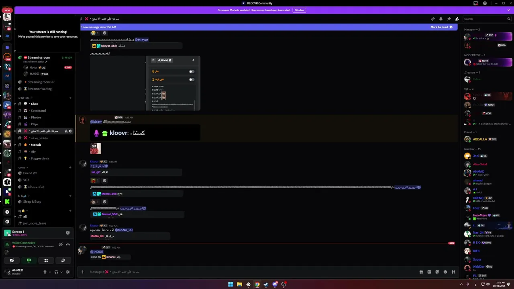The width and height of the screenshot is (514, 289).
Task: Open notification settings bell icon
Action: (x=441, y=19)
